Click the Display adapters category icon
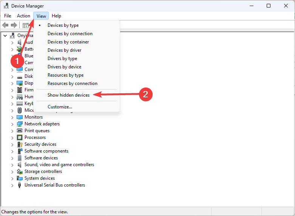The width and height of the screenshot is (295, 216). click(x=20, y=83)
